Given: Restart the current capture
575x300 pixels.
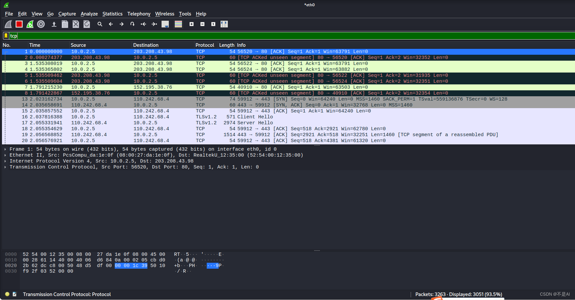Looking at the screenshot, I should 30,24.
